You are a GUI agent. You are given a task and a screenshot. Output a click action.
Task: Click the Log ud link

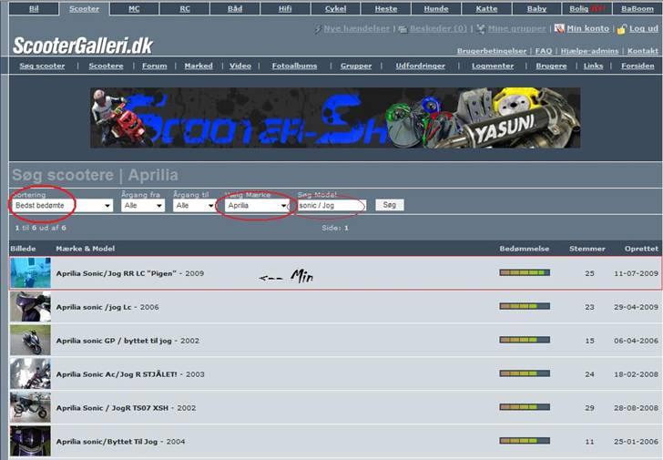point(644,29)
